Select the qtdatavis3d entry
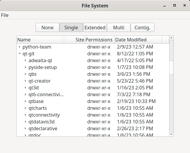 click(42, 122)
